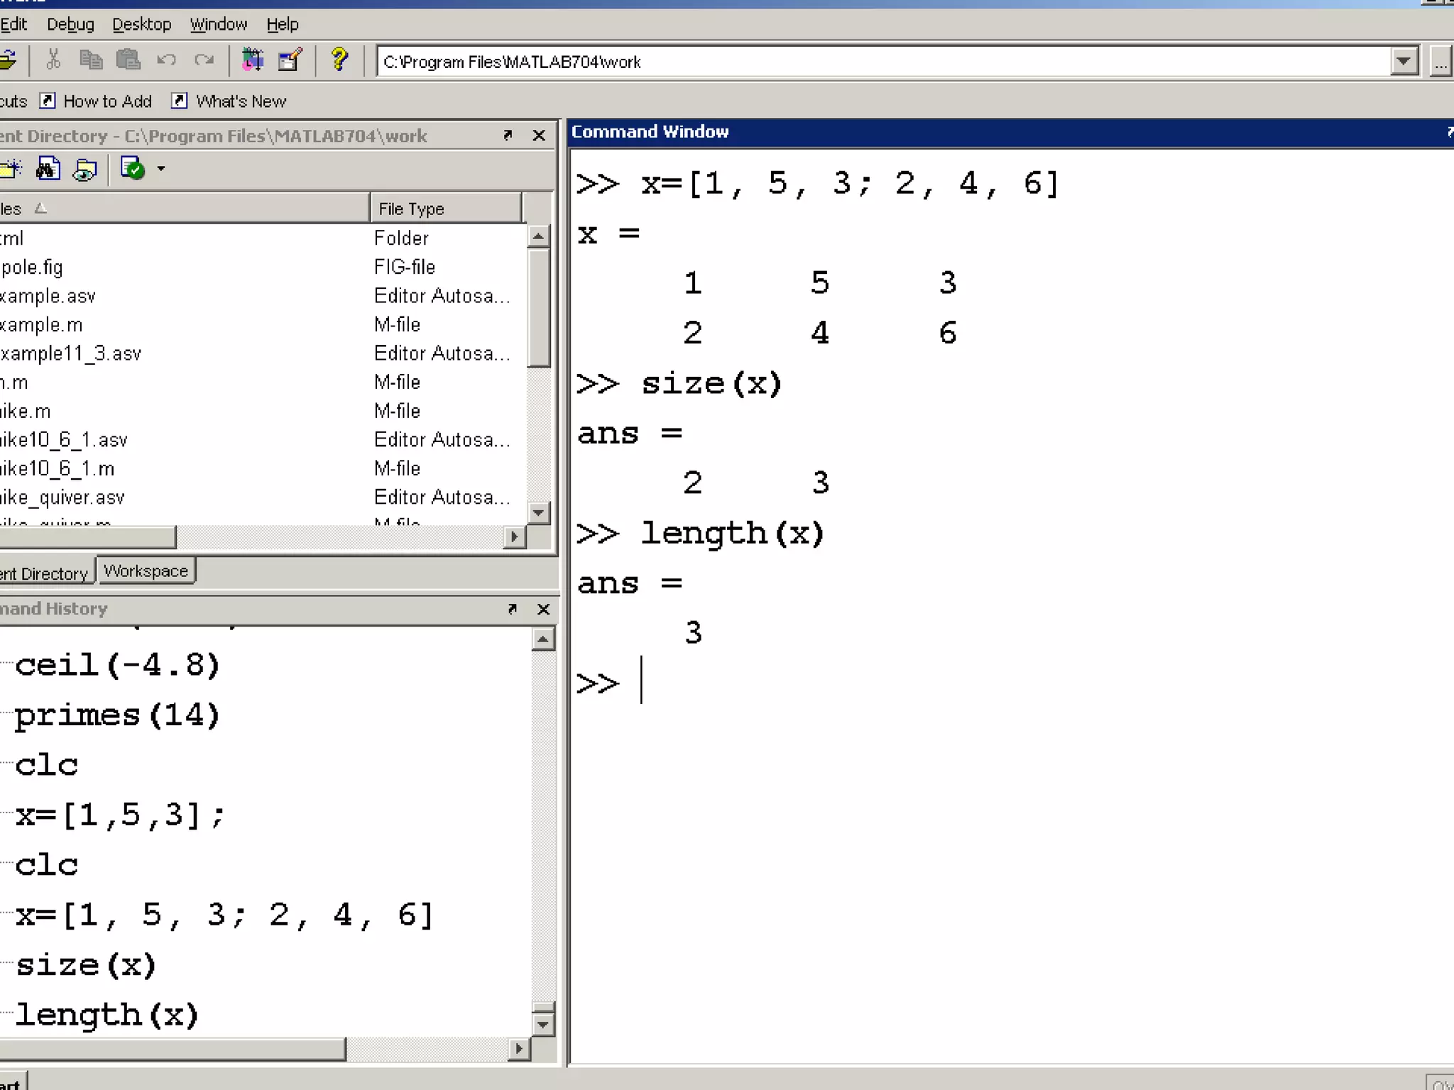Expand the current directory path dropdown

click(1404, 62)
